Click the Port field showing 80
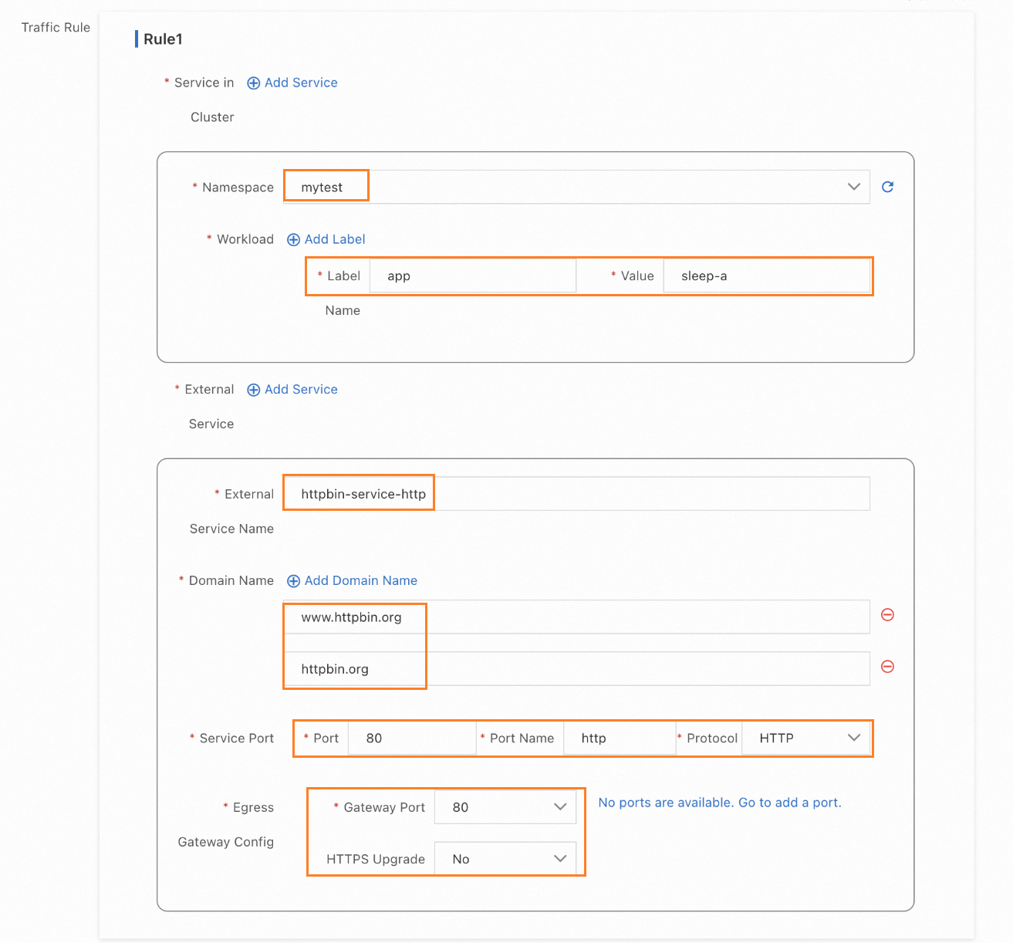The width and height of the screenshot is (1013, 943). pyautogui.click(x=411, y=739)
